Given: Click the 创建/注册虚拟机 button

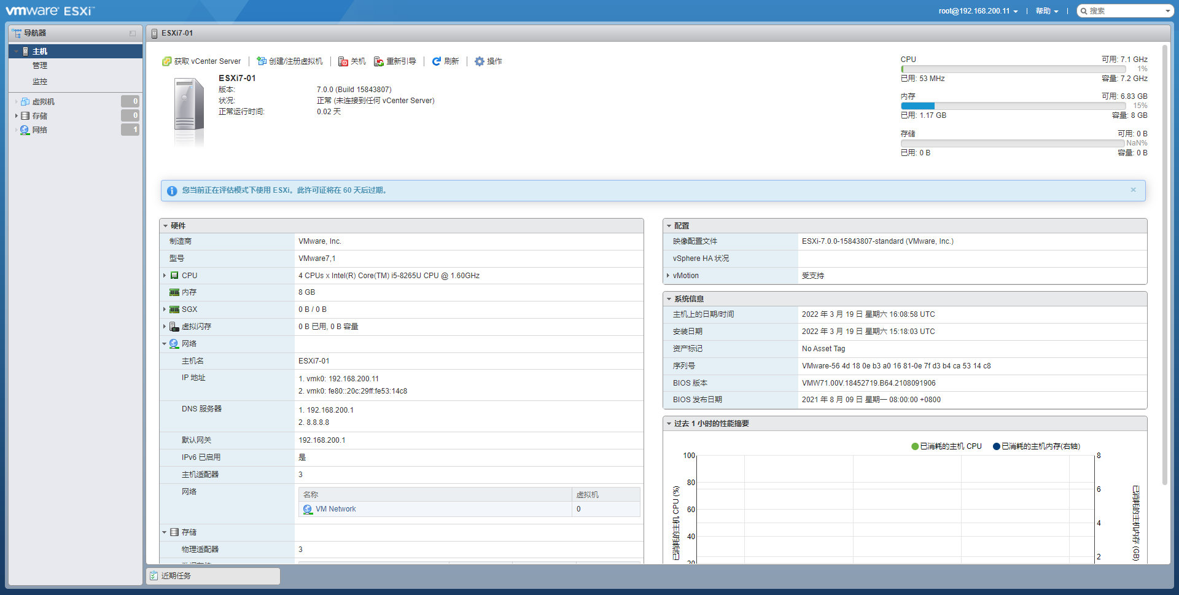Looking at the screenshot, I should tap(290, 61).
